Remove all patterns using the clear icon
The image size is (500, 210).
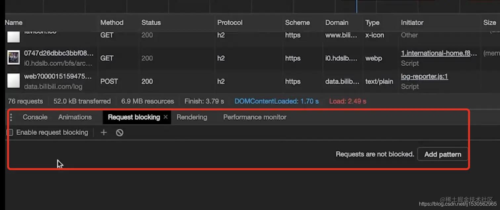120,133
